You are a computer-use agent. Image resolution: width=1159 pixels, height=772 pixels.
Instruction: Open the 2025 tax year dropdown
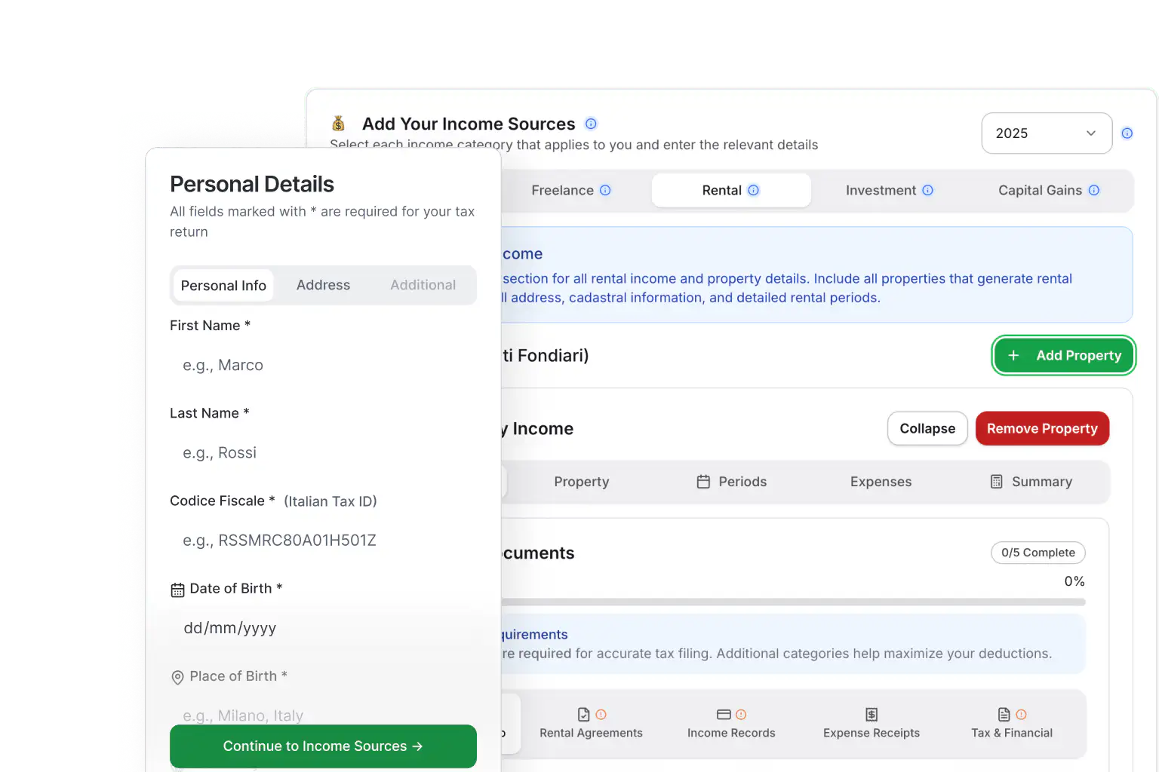click(x=1047, y=133)
